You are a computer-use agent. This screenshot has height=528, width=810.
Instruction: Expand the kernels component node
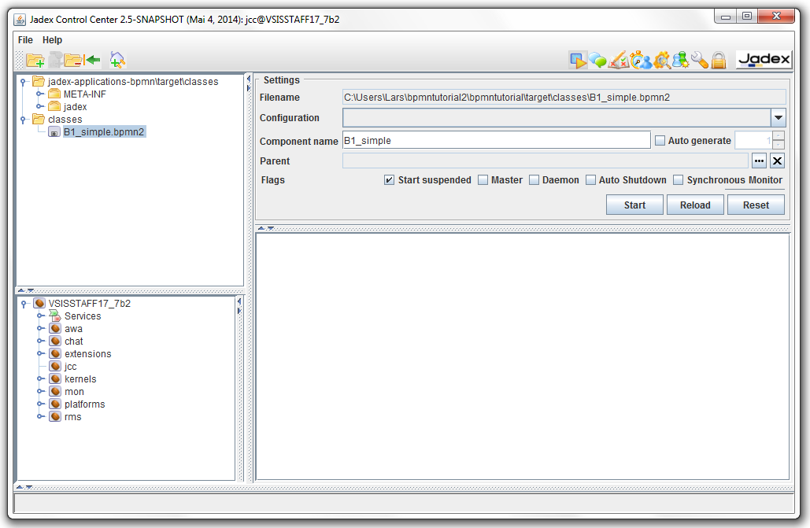[39, 379]
